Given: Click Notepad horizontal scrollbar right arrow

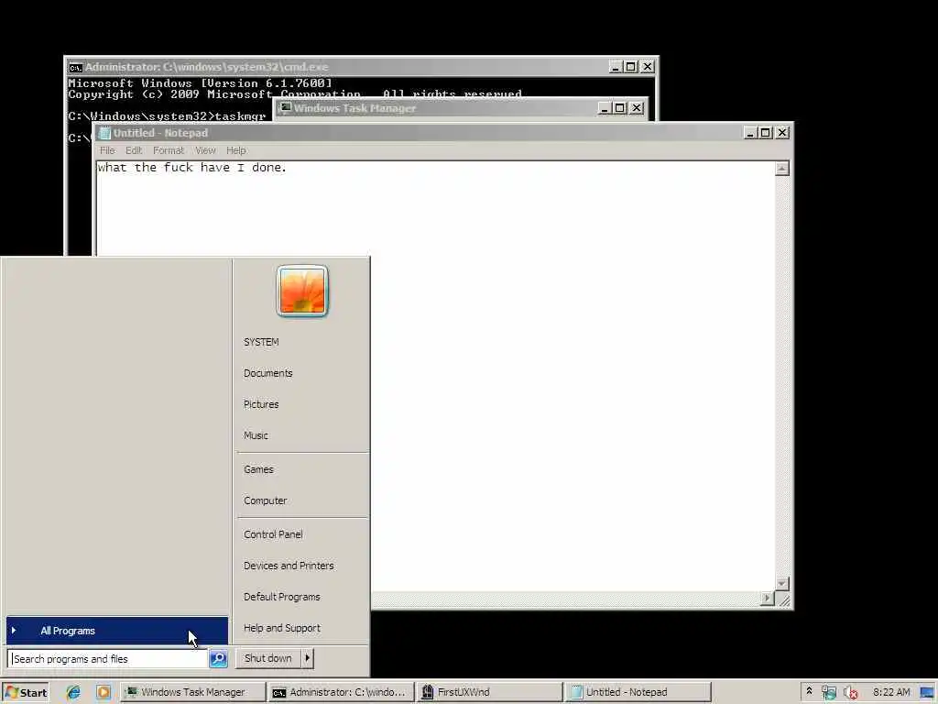Looking at the screenshot, I should (x=768, y=598).
